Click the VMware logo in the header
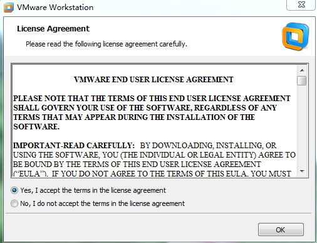 click(x=296, y=36)
